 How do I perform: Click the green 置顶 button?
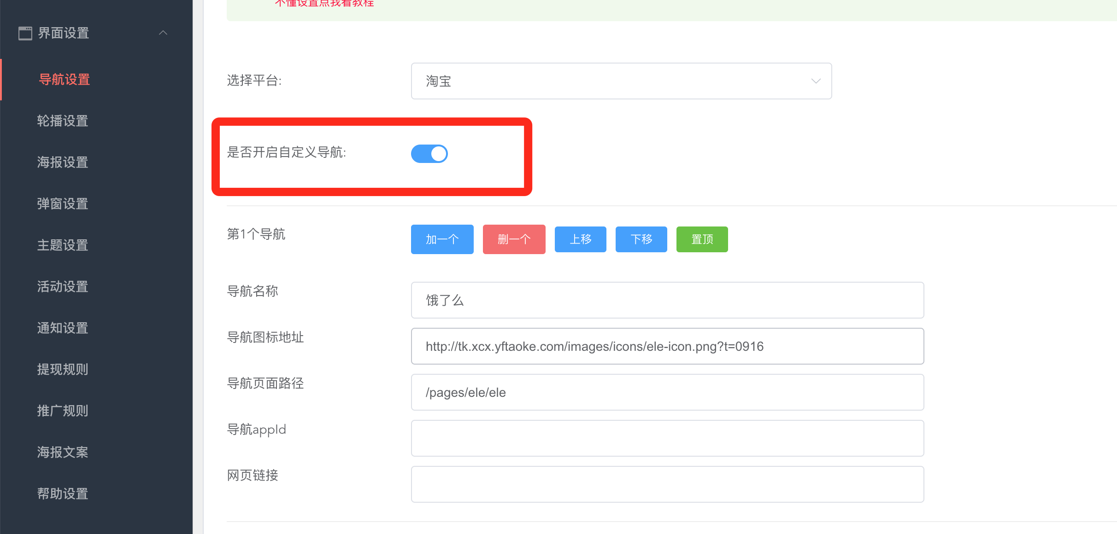click(702, 239)
